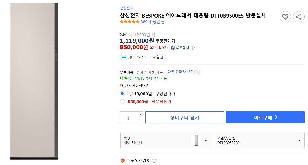Open the share icon

pos(299,17)
